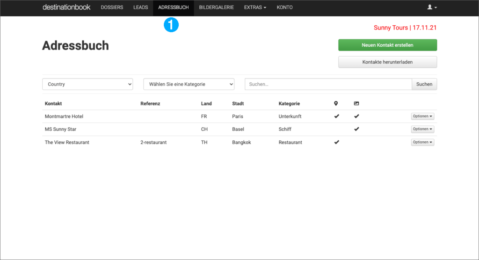
Task: Click Montmartre Hotel location checkmark
Action: (x=336, y=116)
